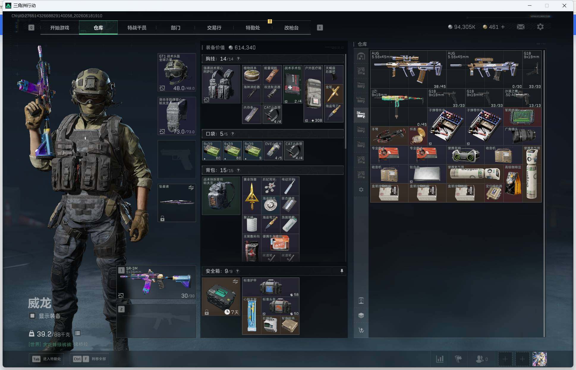This screenshot has height=370, width=576.
Task: Open the 特战干员 tab
Action: point(137,28)
